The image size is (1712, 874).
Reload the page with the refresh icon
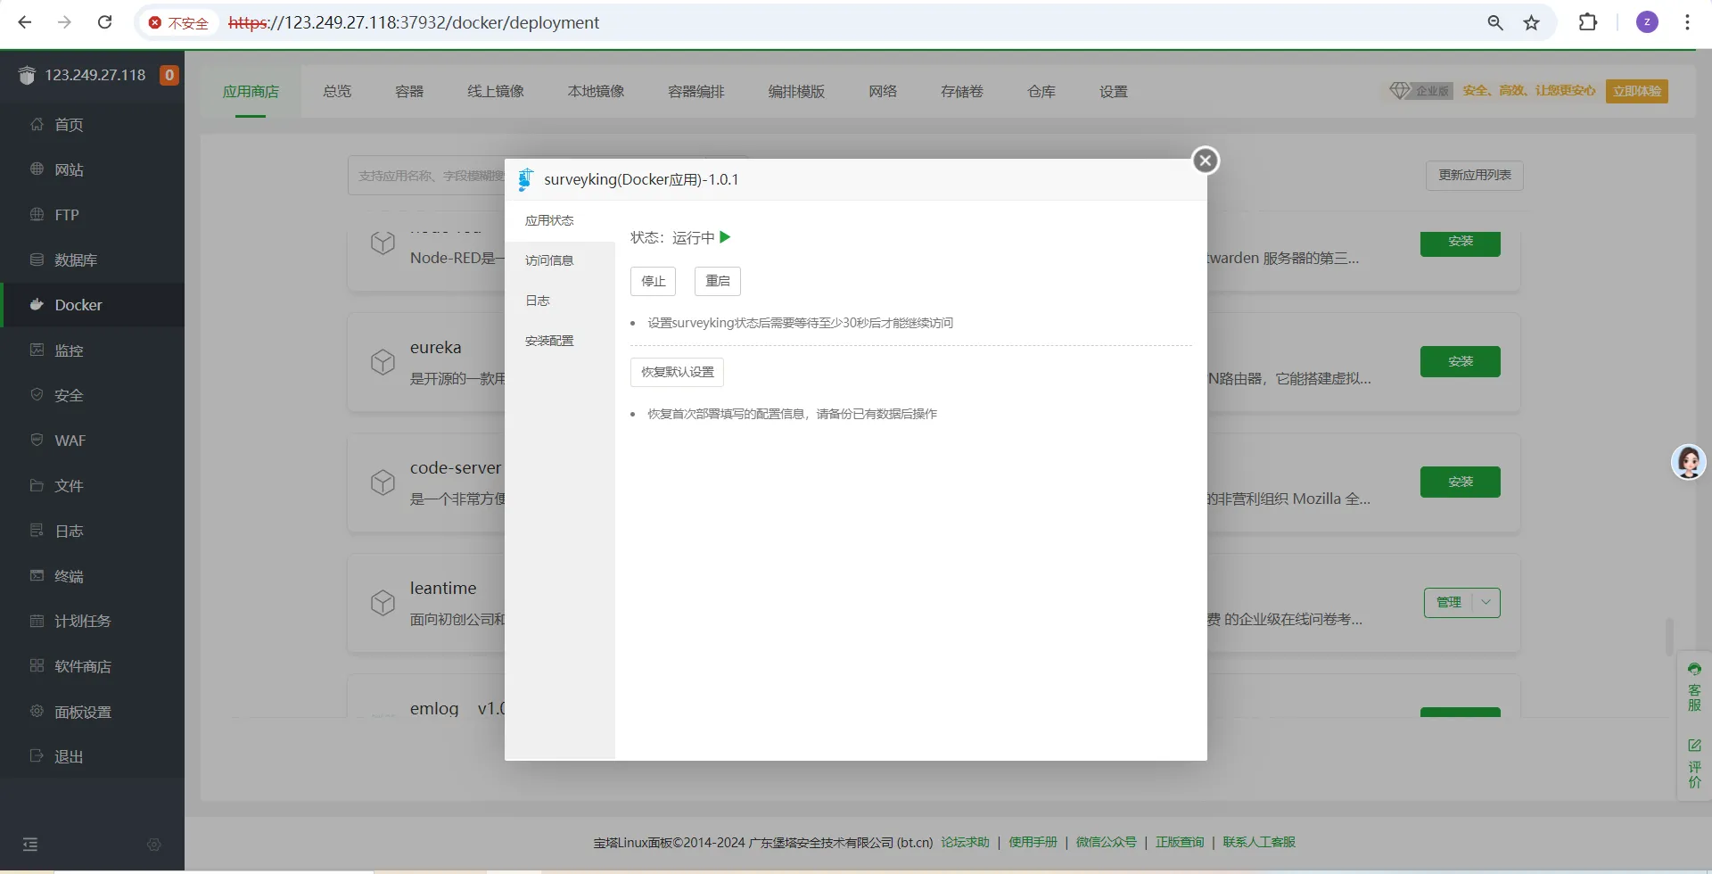click(104, 22)
